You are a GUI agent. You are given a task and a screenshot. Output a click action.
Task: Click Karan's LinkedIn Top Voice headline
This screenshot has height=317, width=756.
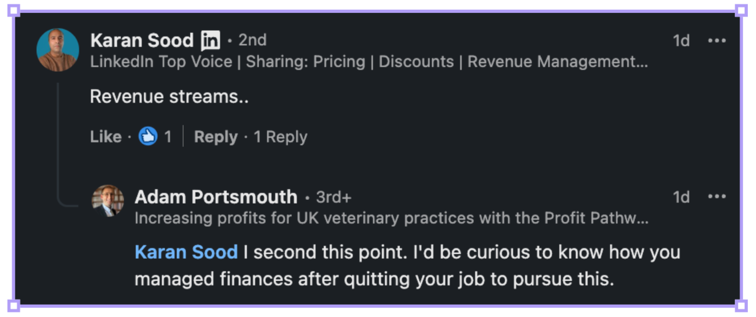pos(369,62)
